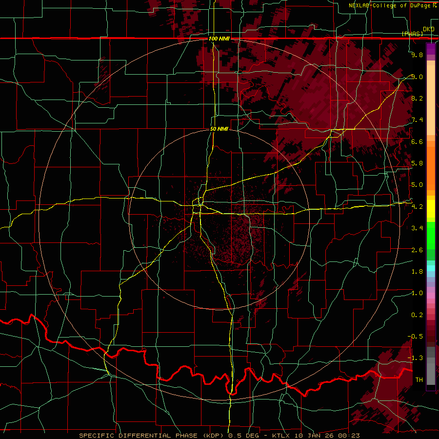The height and width of the screenshot is (439, 439).
Task: Click the "8.2" legend value
Action: click(417, 98)
